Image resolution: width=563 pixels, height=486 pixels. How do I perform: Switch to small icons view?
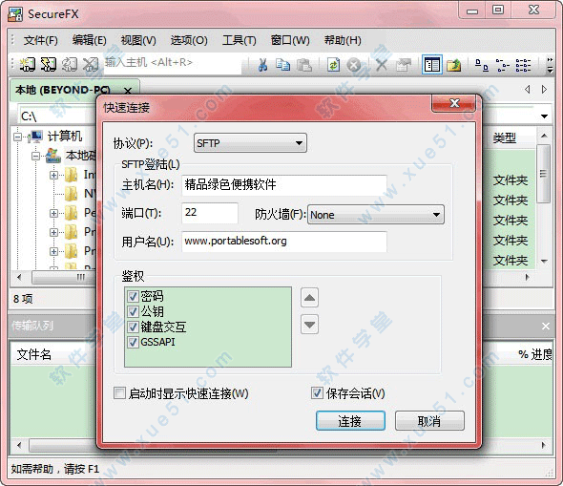click(x=482, y=65)
